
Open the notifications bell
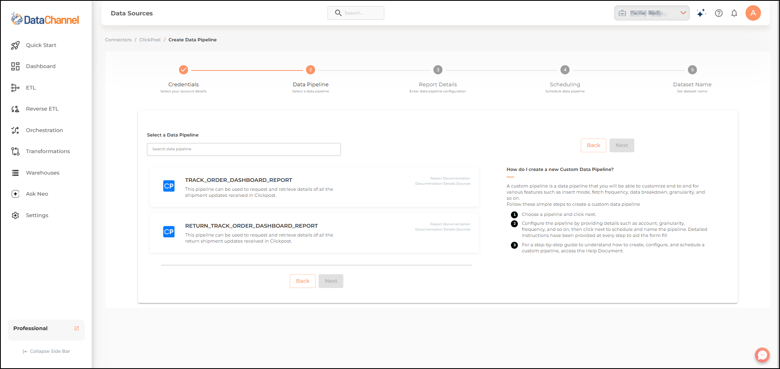click(x=734, y=13)
